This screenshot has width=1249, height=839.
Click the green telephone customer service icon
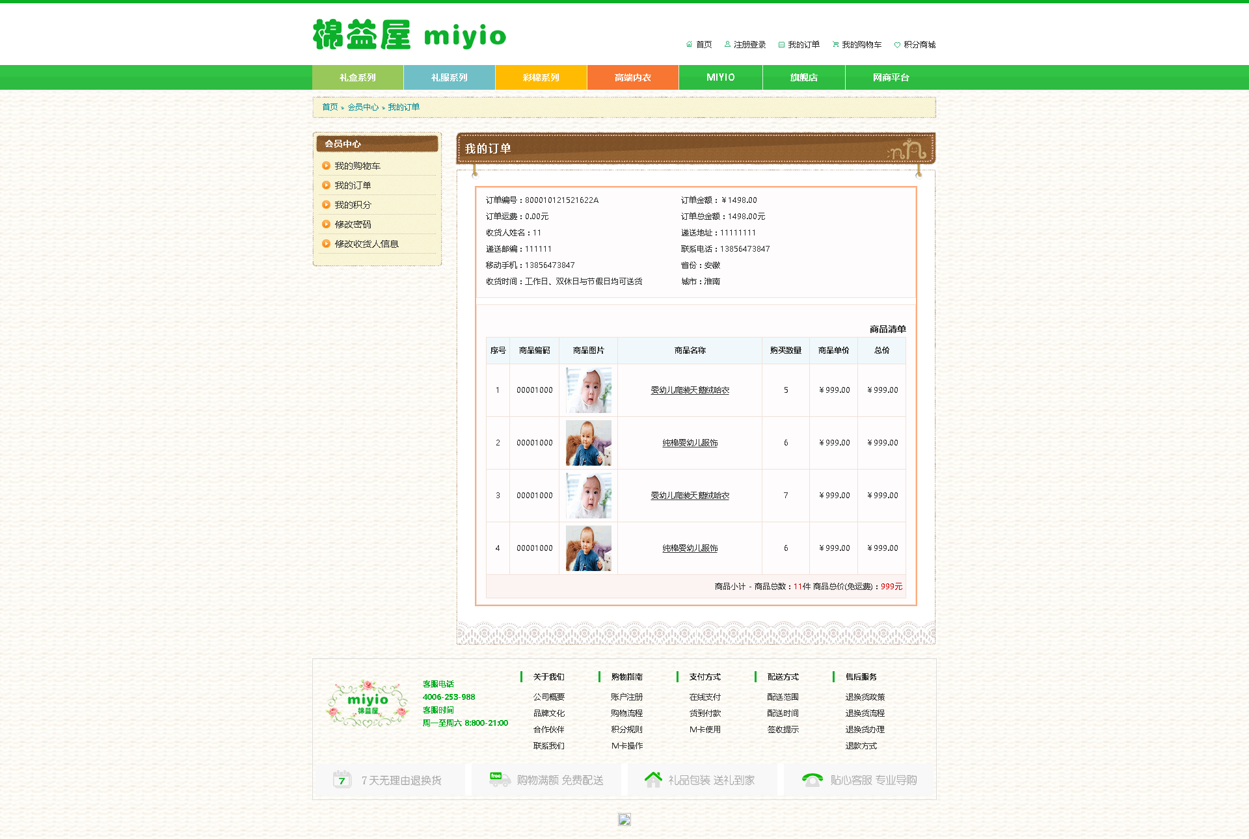(x=812, y=779)
